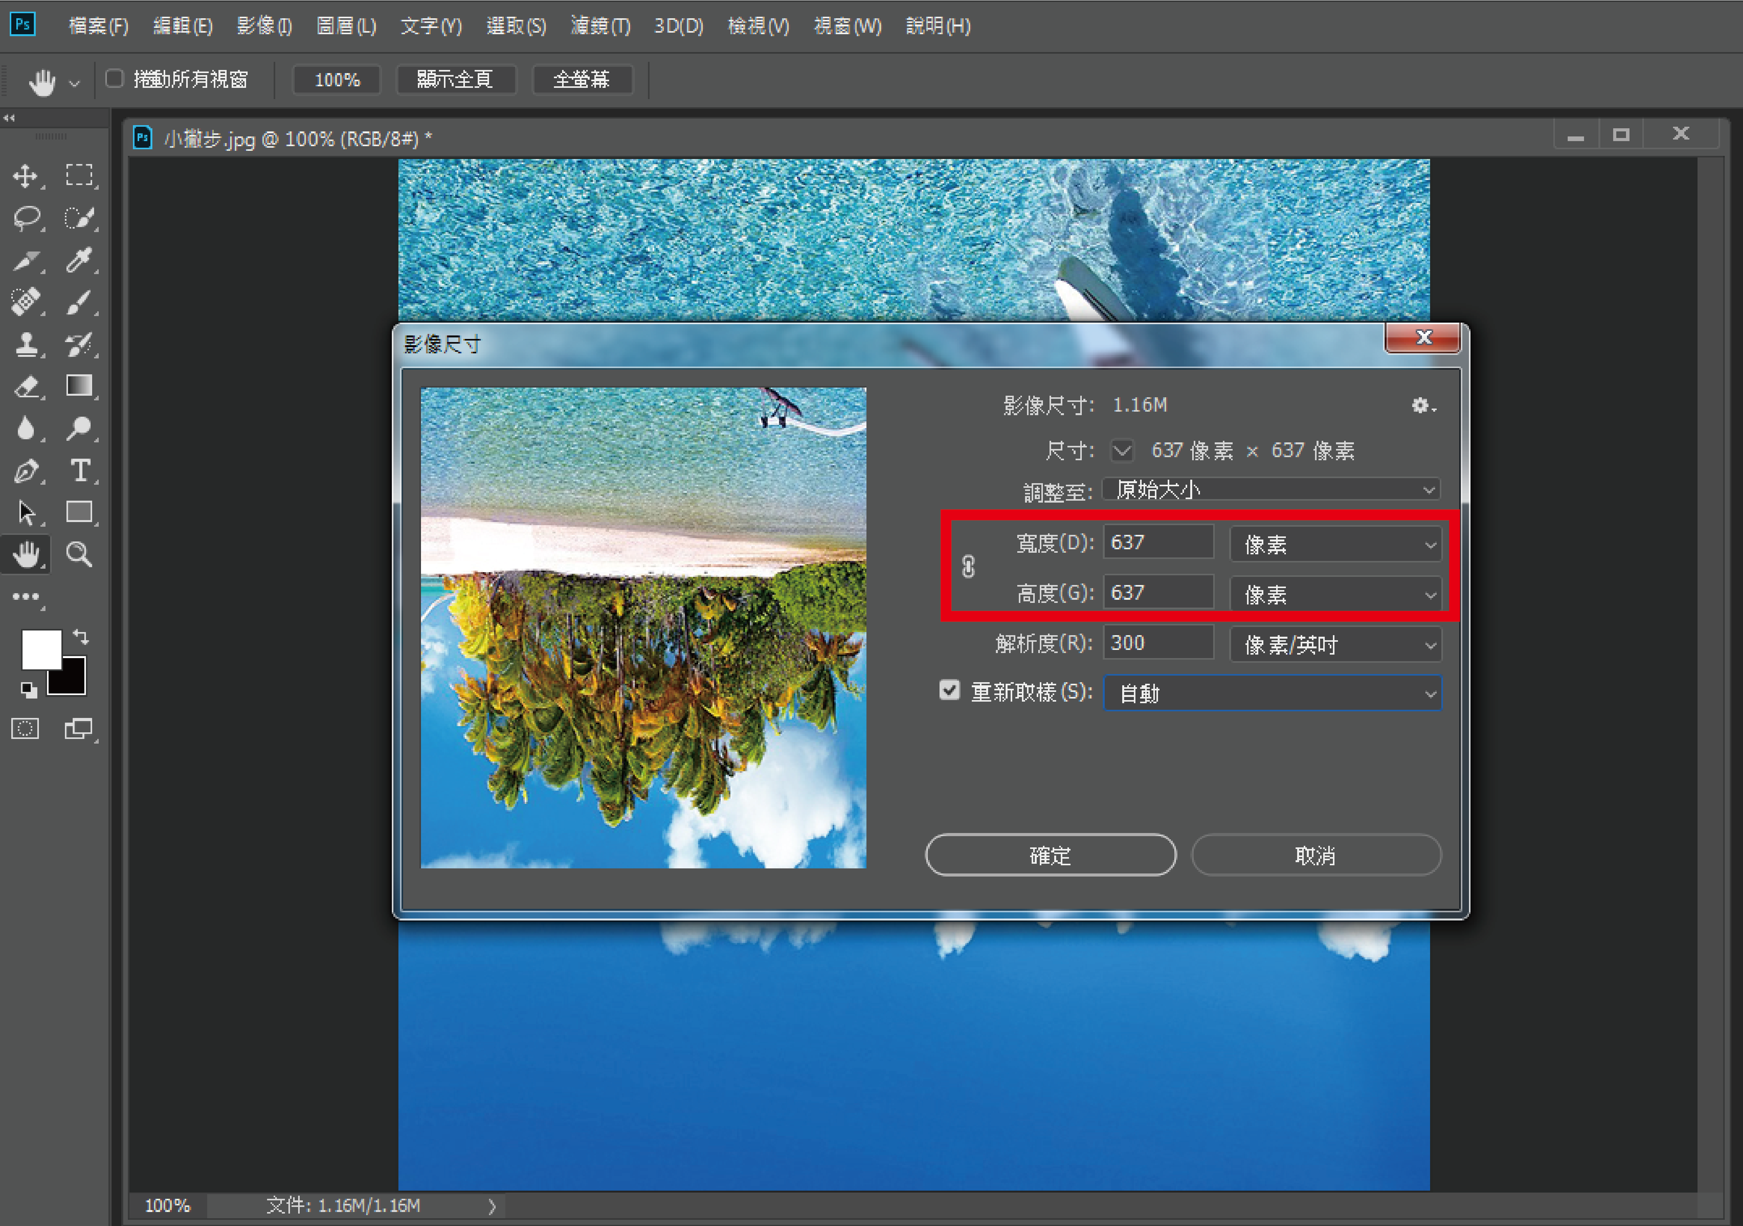Select the Brush tool

79,302
